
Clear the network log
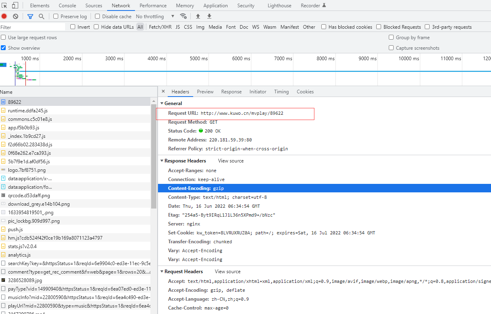(15, 16)
